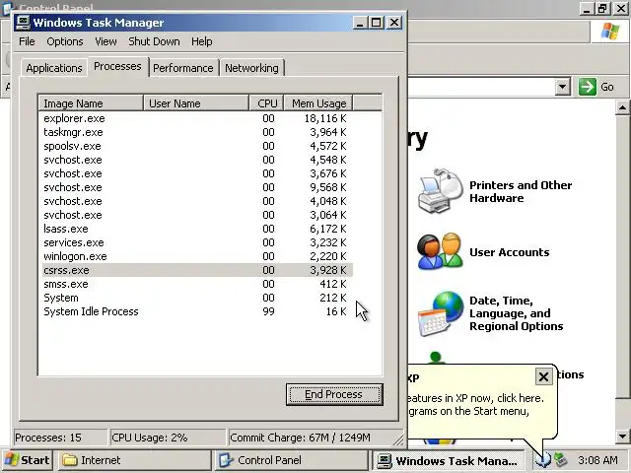
Task: Open the Options menu in Task Manager
Action: coord(65,41)
